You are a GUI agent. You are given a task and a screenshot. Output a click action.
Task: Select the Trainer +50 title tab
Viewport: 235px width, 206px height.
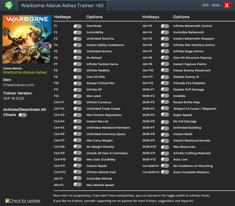62,5
